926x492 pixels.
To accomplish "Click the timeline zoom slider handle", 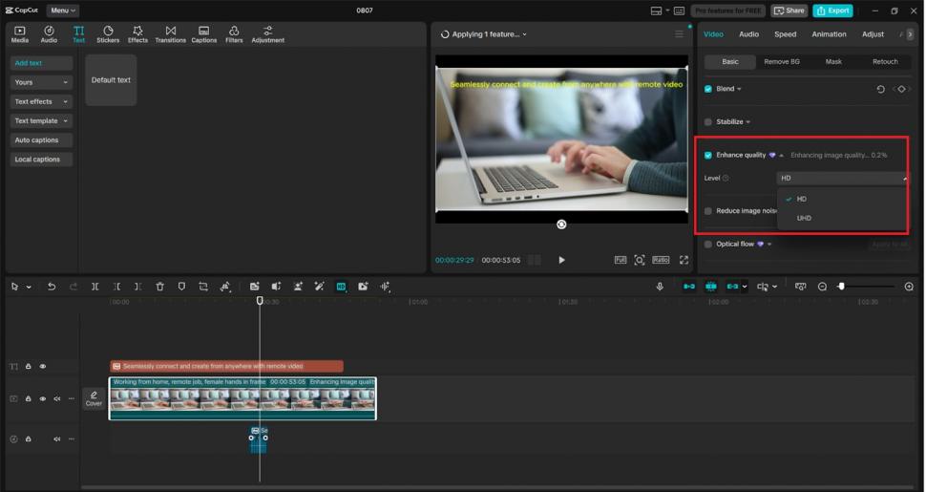I will point(841,287).
